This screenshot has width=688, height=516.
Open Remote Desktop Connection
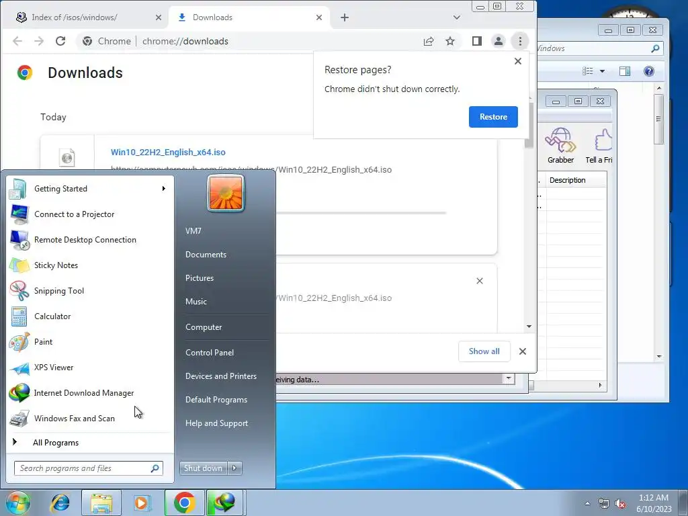pos(89,240)
